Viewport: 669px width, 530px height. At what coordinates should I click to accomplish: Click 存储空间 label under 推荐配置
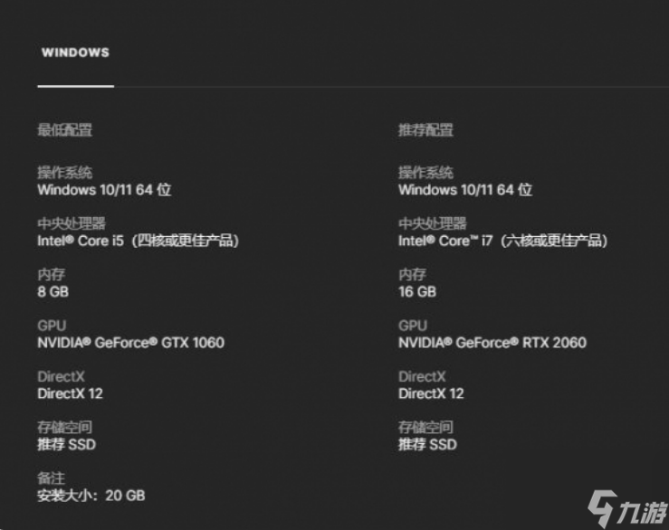[425, 427]
